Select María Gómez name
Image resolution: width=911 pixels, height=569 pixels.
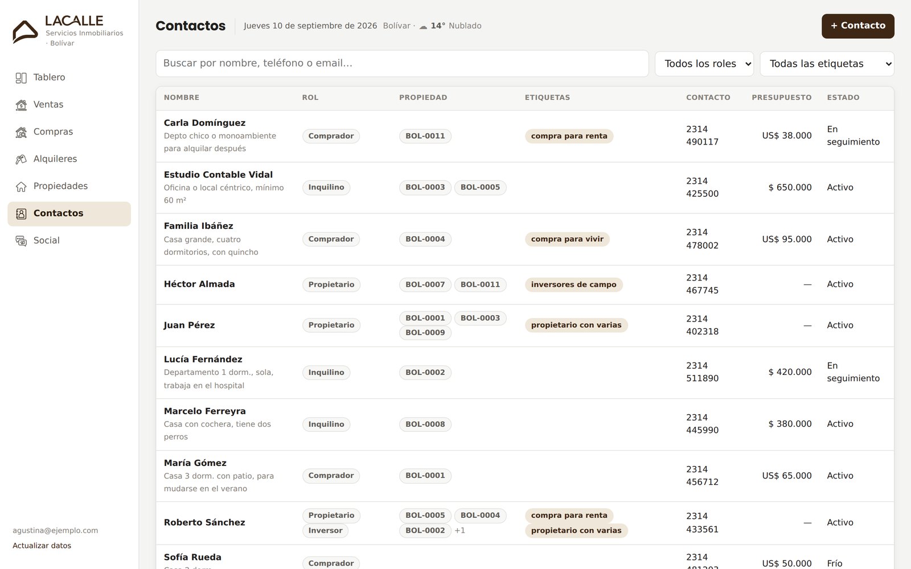[x=195, y=463]
